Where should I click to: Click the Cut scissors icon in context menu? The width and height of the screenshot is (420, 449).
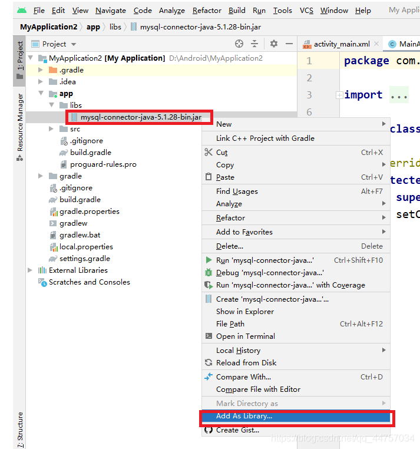coord(208,152)
